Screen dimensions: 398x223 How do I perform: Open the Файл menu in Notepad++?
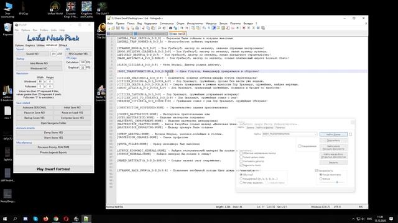pos(110,24)
